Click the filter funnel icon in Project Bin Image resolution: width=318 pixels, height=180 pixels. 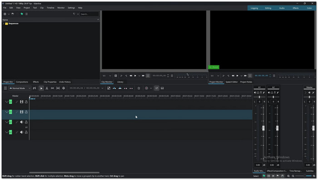[74, 14]
